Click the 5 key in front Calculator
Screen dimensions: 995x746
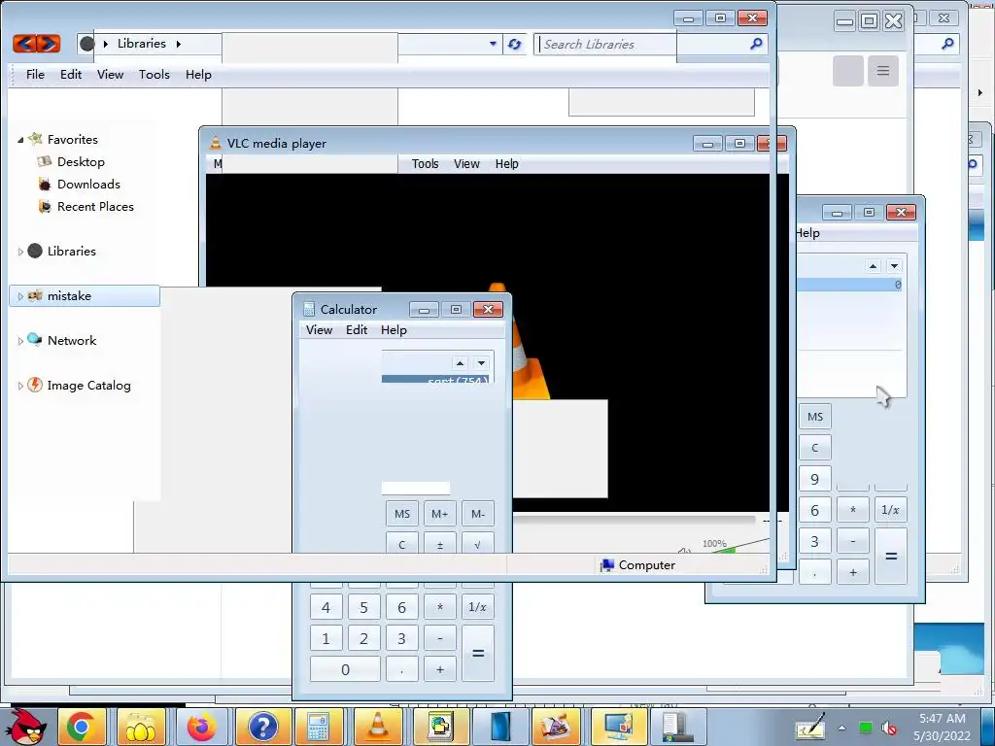pos(363,607)
